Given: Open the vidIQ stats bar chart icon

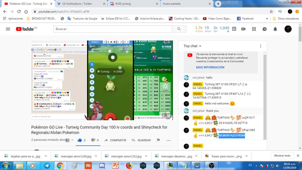Looking at the screenshot, I should pyautogui.click(x=234, y=29).
